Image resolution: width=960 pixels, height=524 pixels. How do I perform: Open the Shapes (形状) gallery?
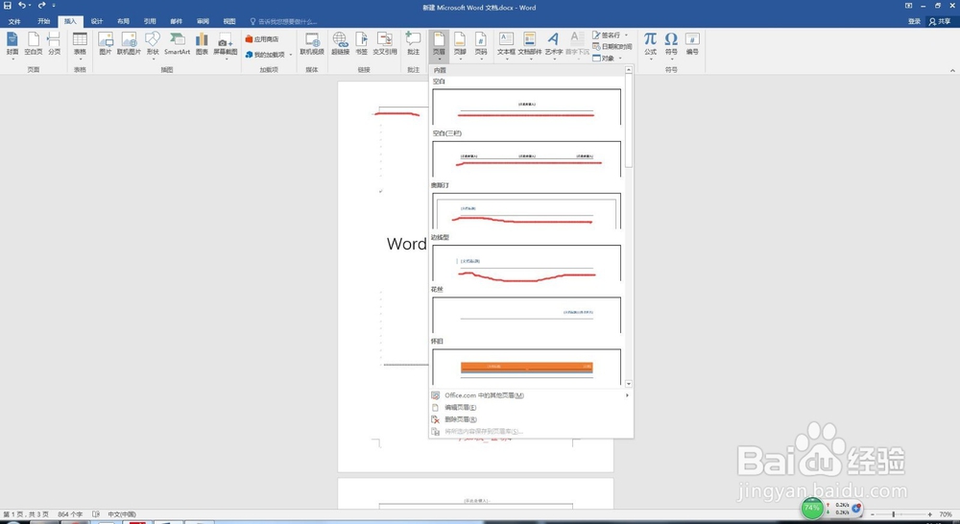(x=153, y=45)
